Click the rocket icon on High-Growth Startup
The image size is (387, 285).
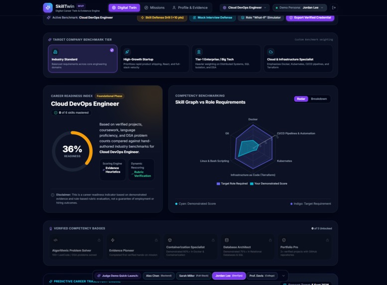point(127,52)
